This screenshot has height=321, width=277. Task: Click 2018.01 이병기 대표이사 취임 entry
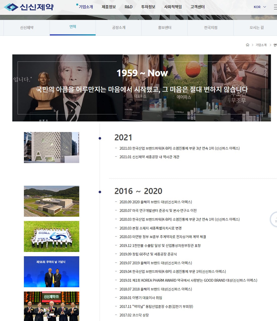coord(141,298)
